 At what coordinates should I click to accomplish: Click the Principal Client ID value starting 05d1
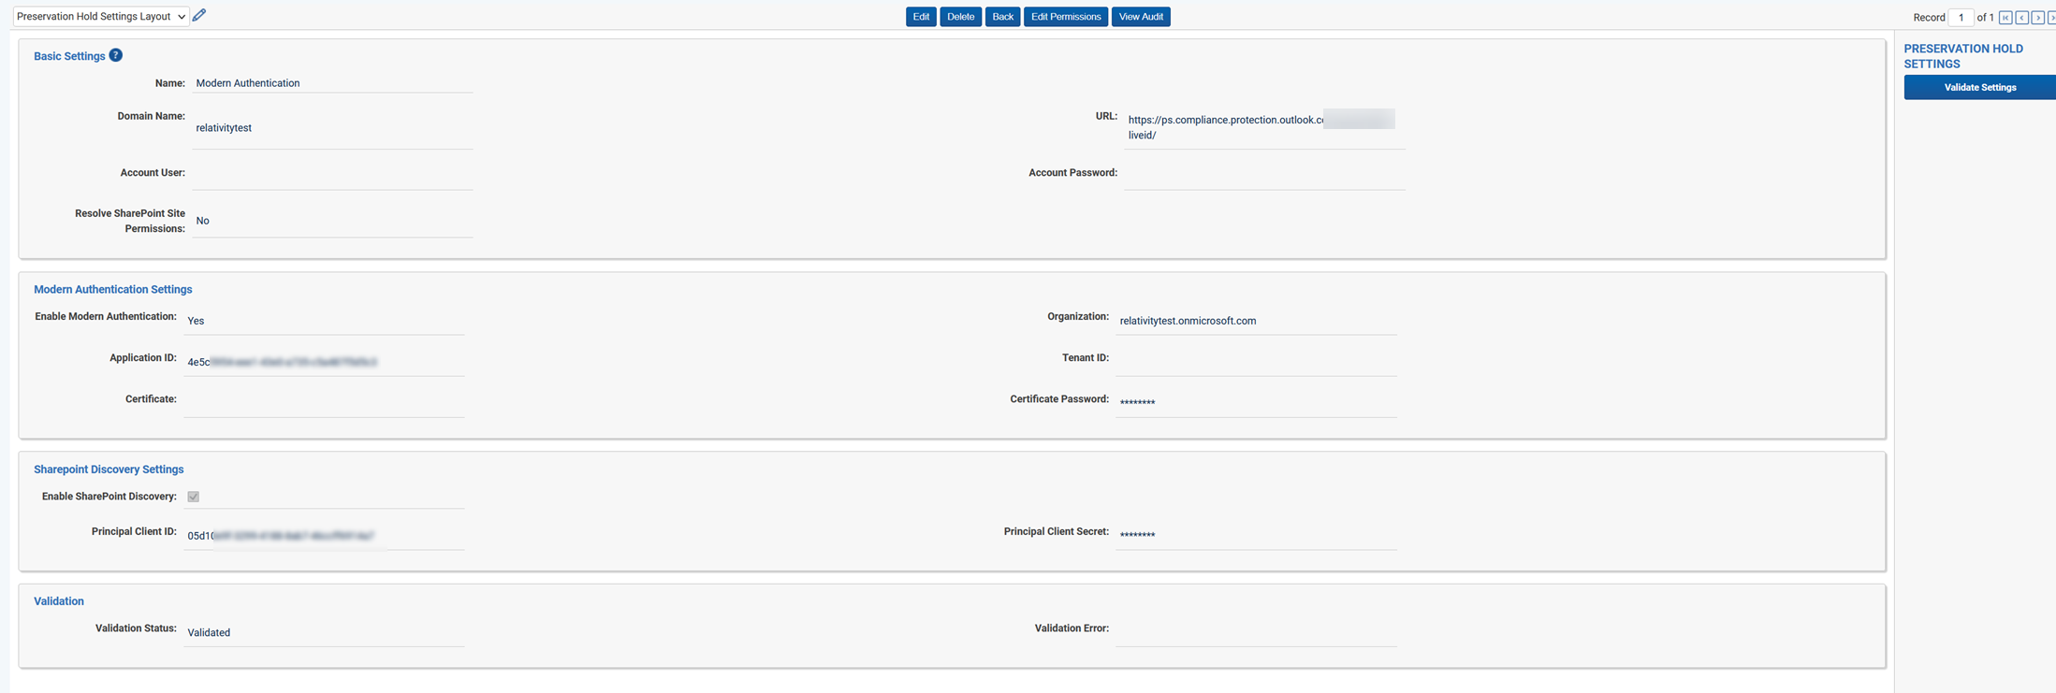tap(281, 536)
